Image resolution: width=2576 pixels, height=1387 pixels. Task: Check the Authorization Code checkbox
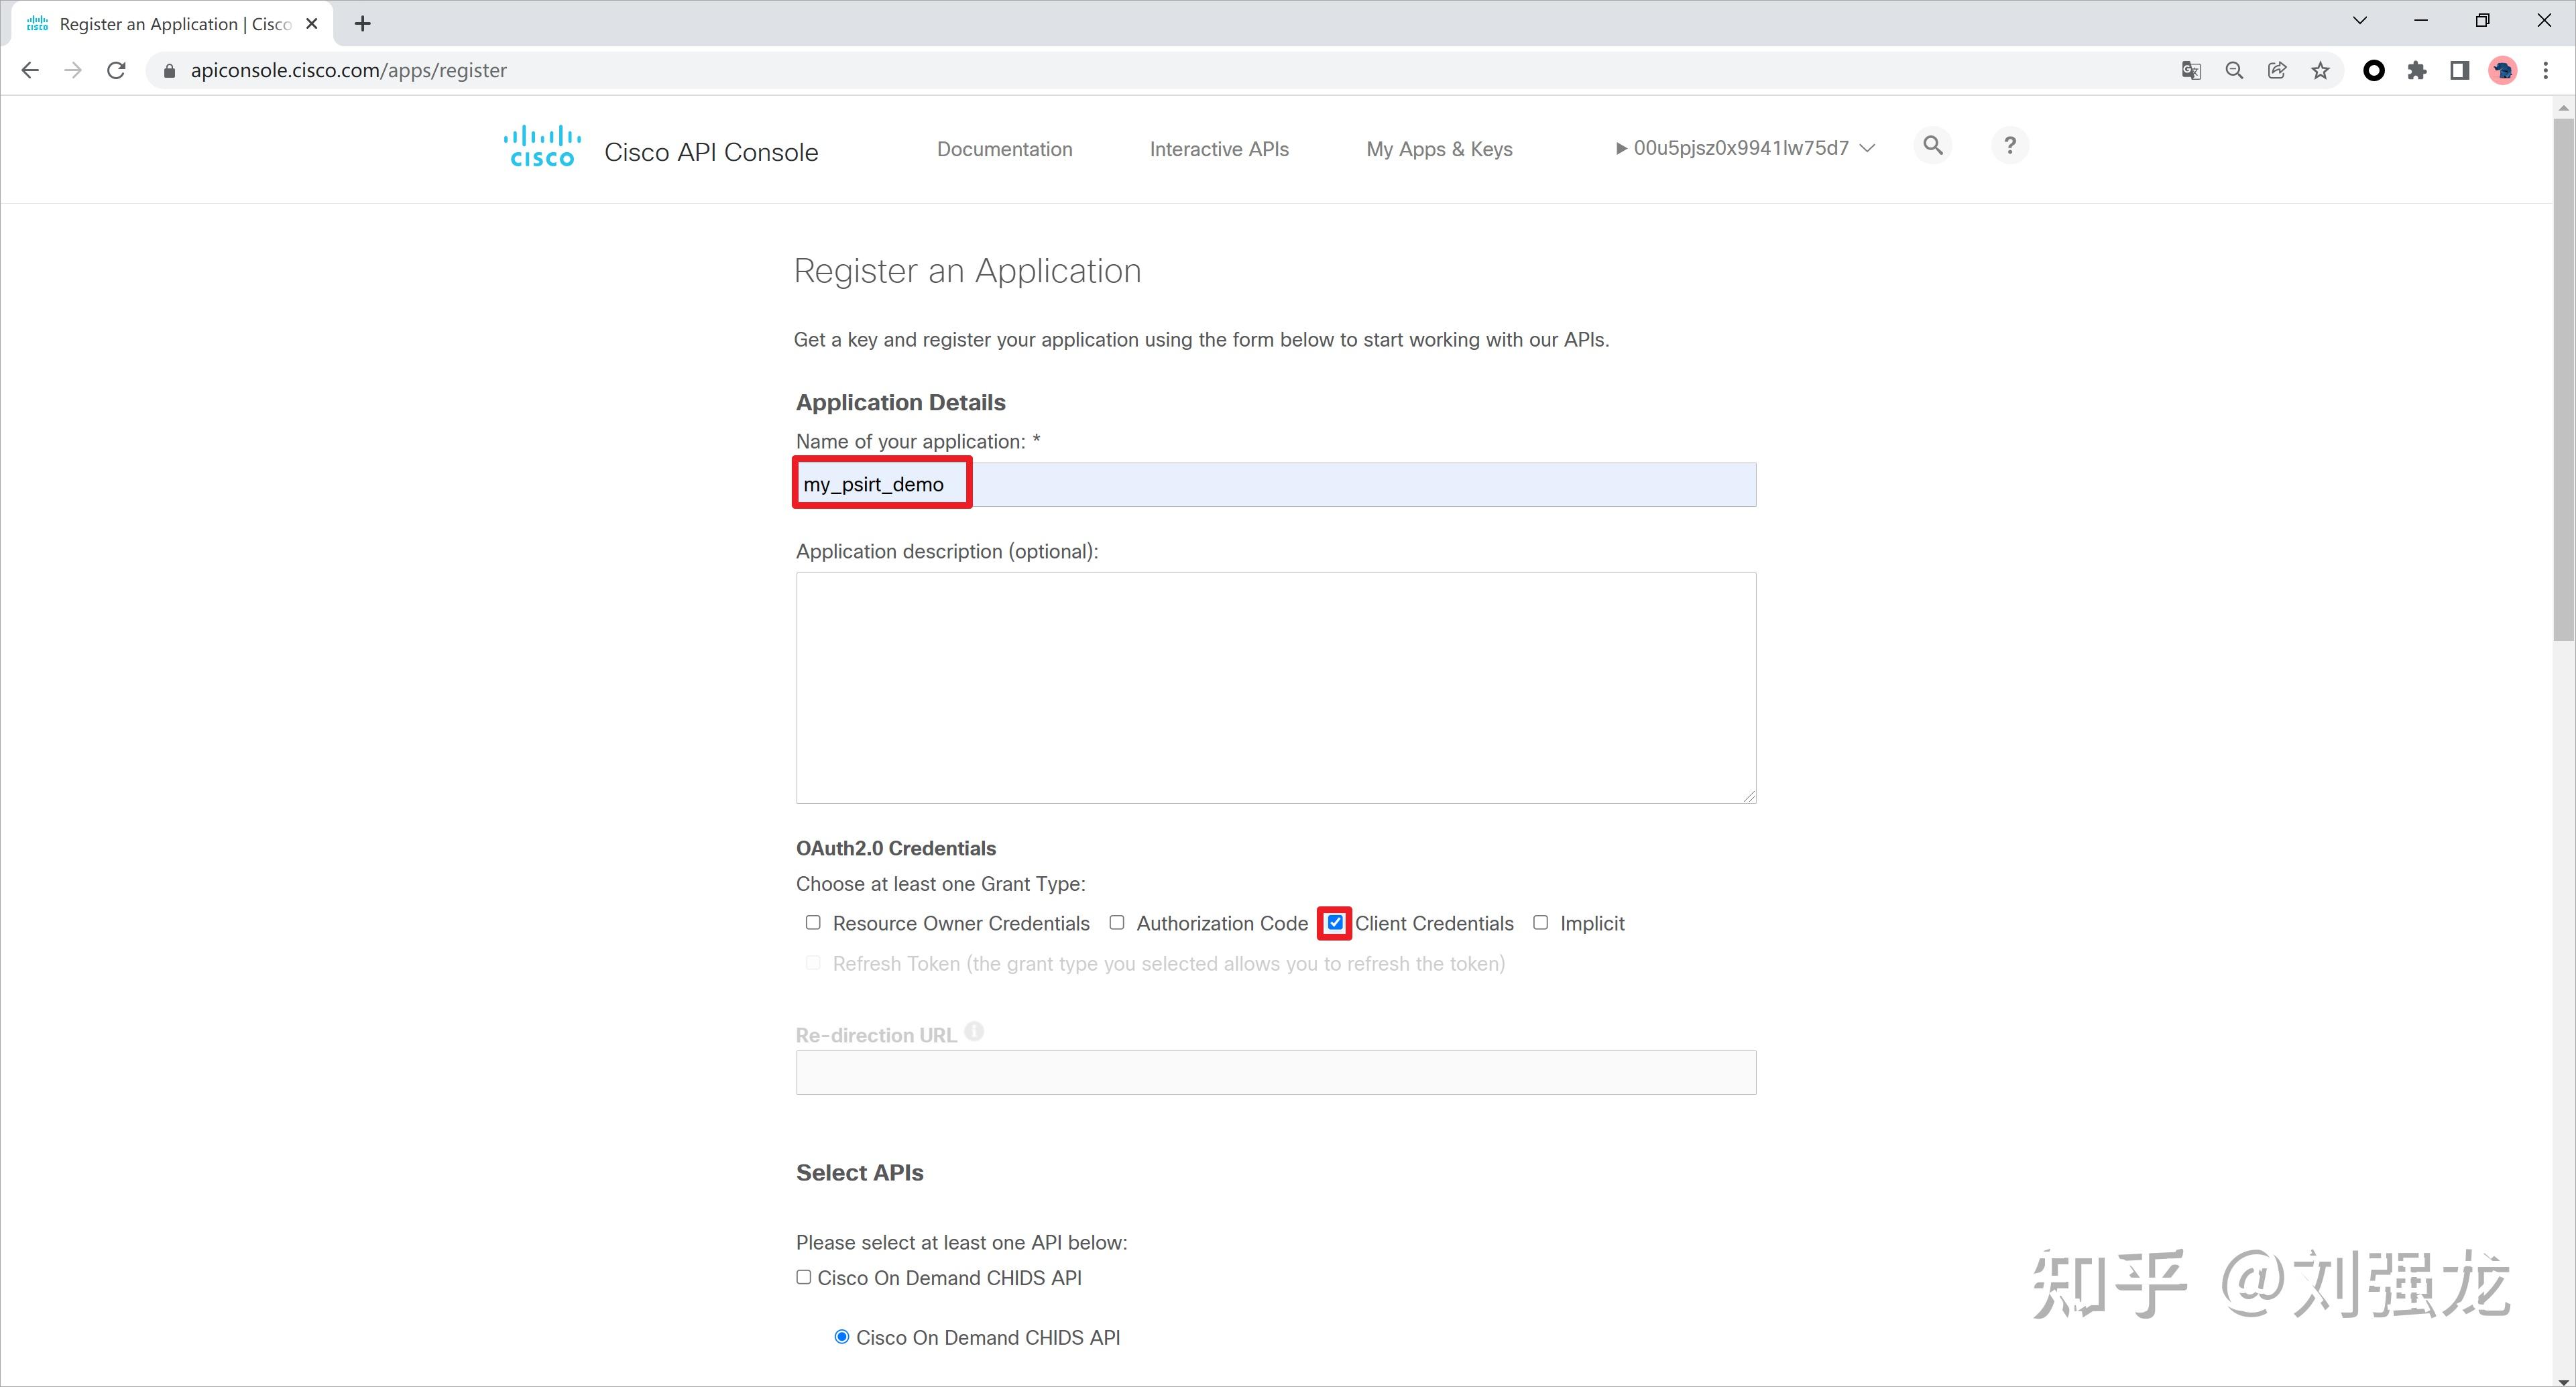[x=1117, y=922]
